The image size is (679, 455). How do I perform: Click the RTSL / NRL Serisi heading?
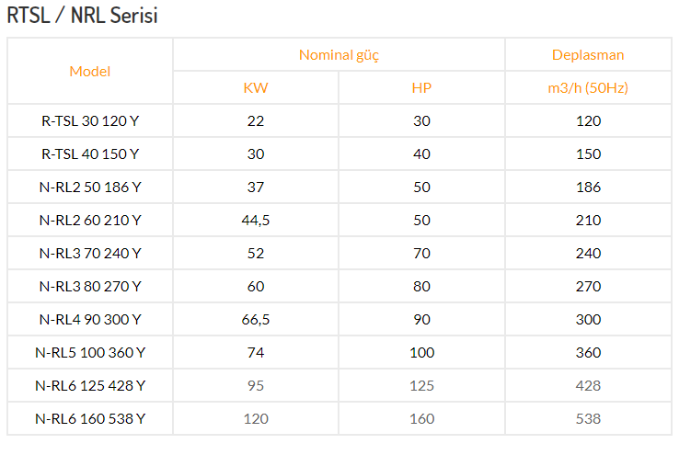pos(82,16)
